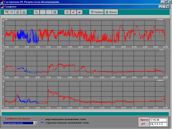Click the red checkmark toolbar icon
172x129 pixels.
click(x=74, y=12)
